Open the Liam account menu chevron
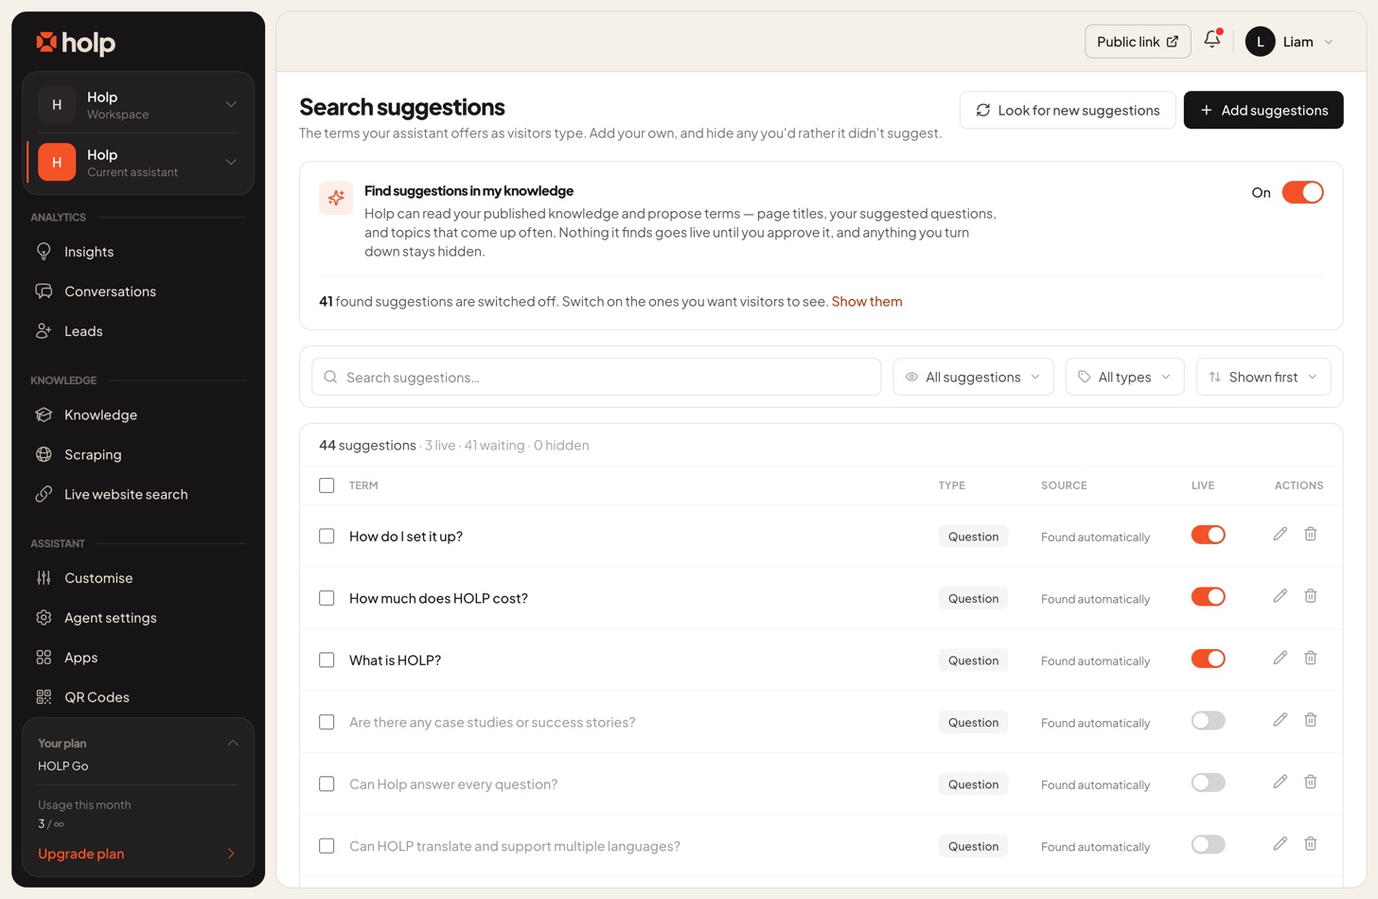 (x=1329, y=42)
